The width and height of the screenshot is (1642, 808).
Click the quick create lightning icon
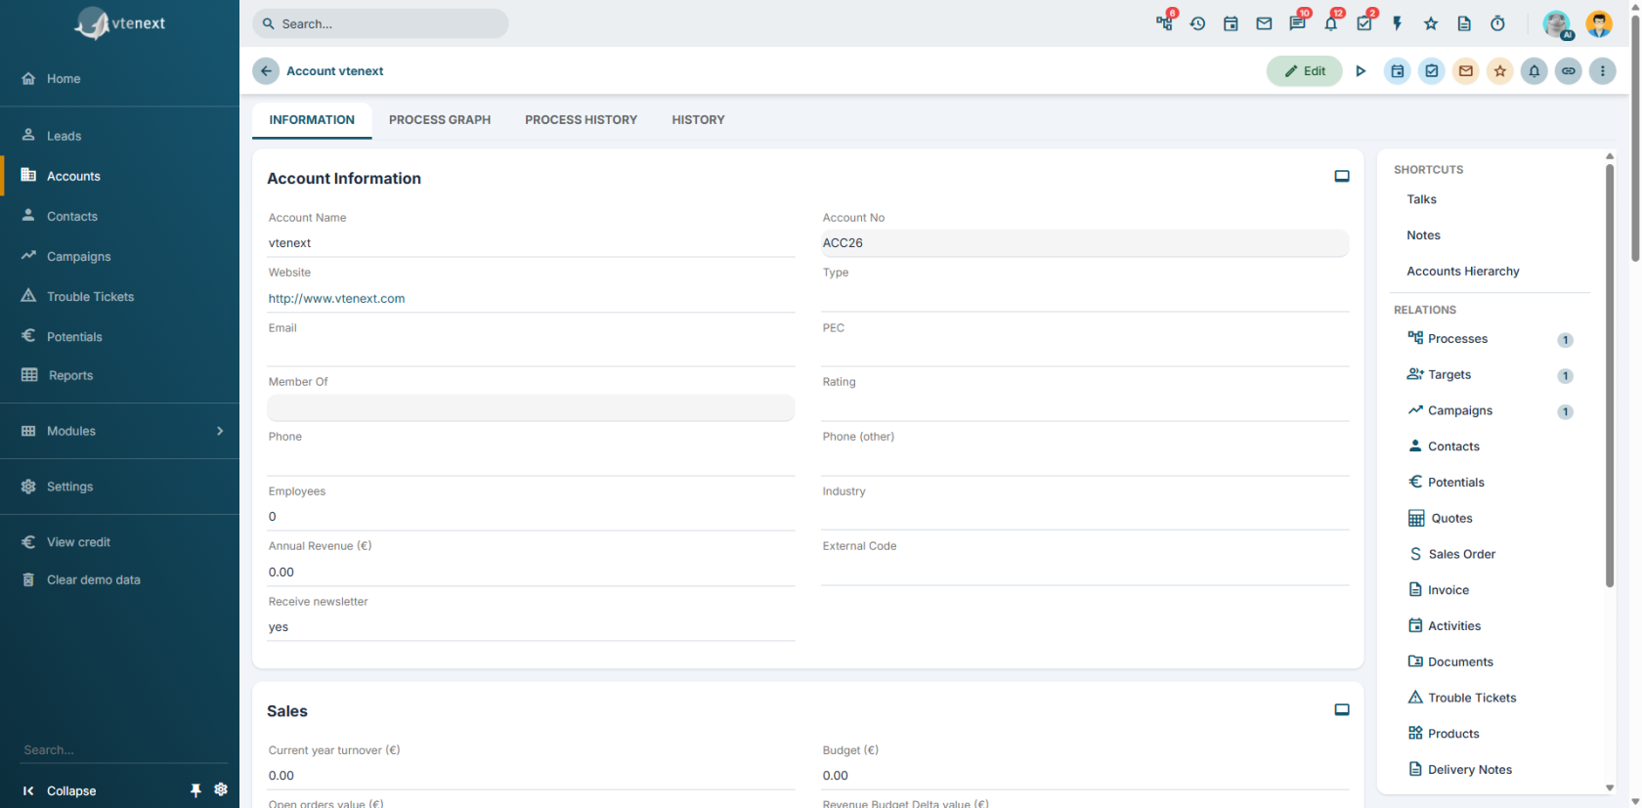coord(1398,23)
